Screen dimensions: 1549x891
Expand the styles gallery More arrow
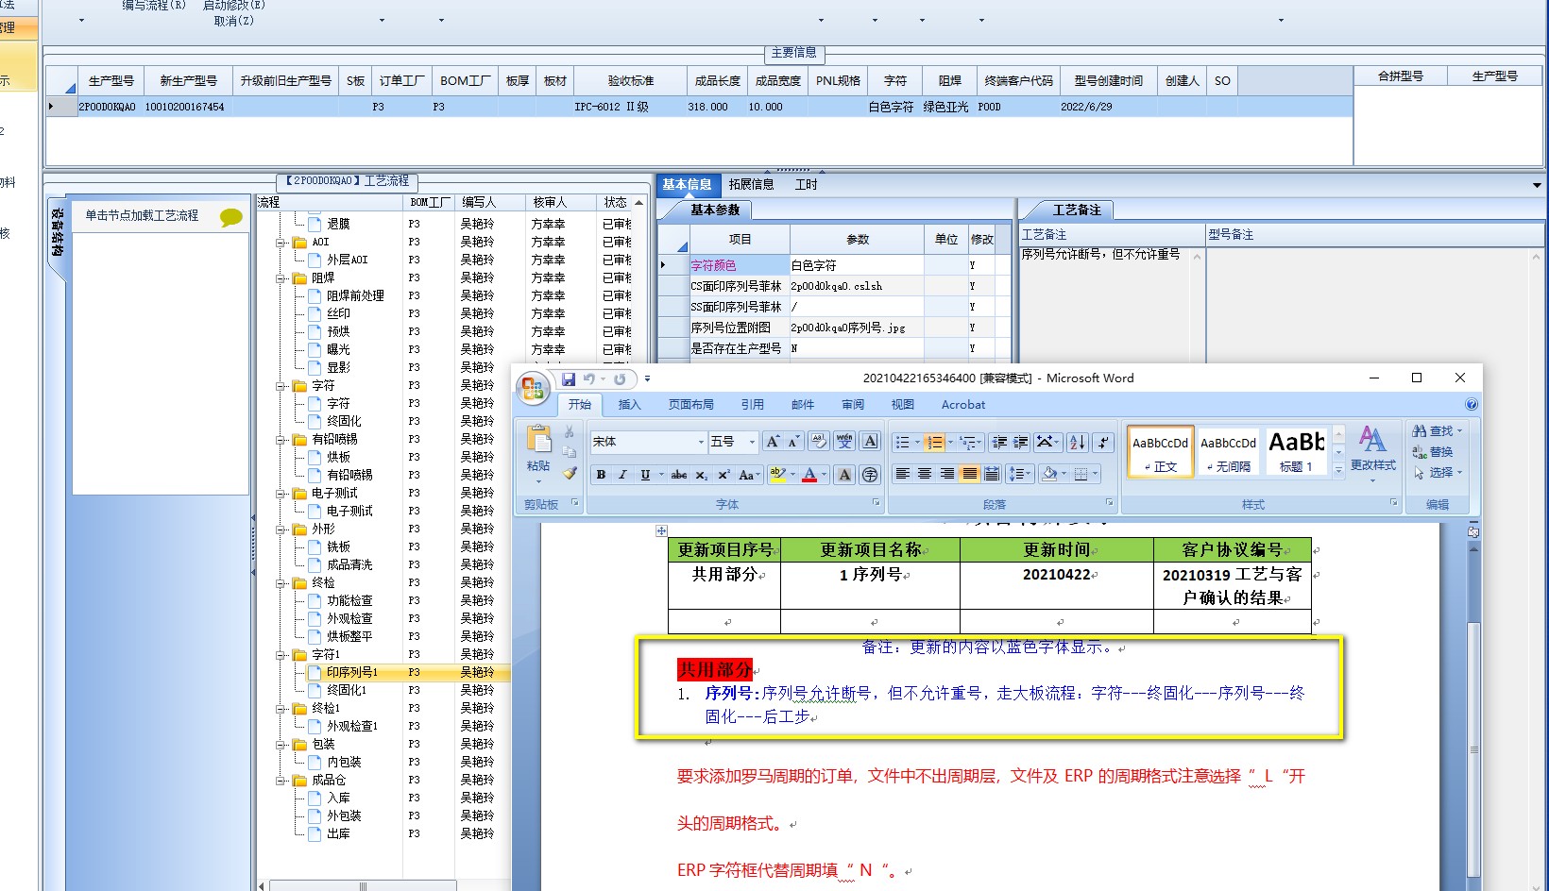tap(1338, 469)
